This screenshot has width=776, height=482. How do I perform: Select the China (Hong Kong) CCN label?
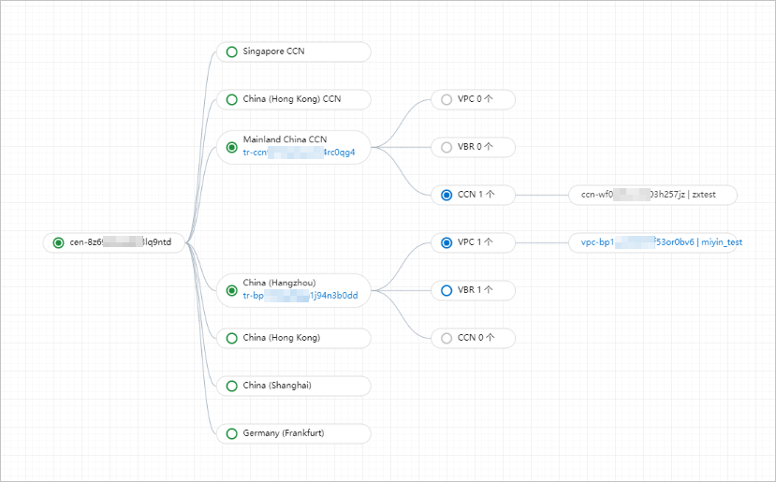pos(292,99)
